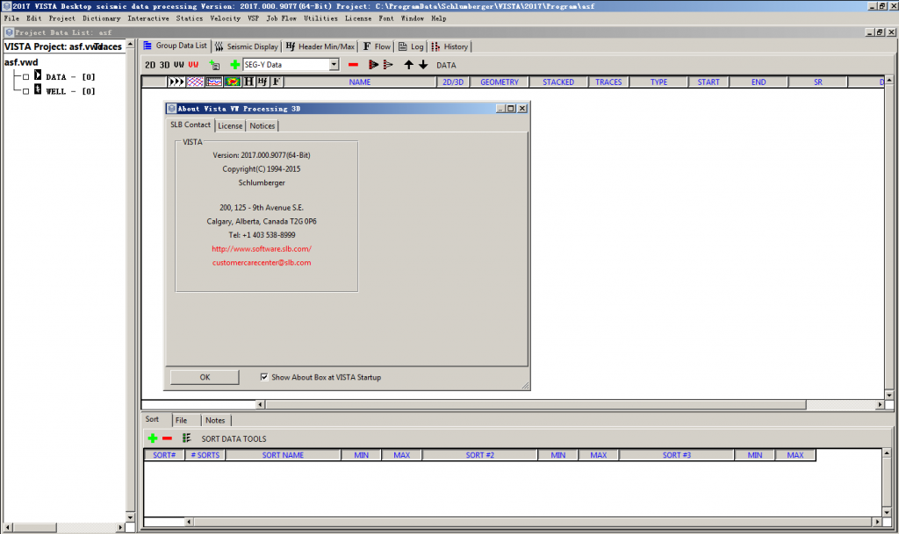899x534 pixels.
Task: Open the File menu
Action: [11, 18]
